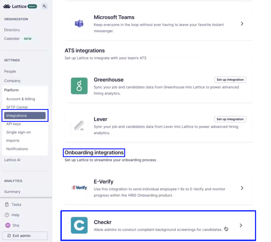Open Imports page

click(x=13, y=141)
